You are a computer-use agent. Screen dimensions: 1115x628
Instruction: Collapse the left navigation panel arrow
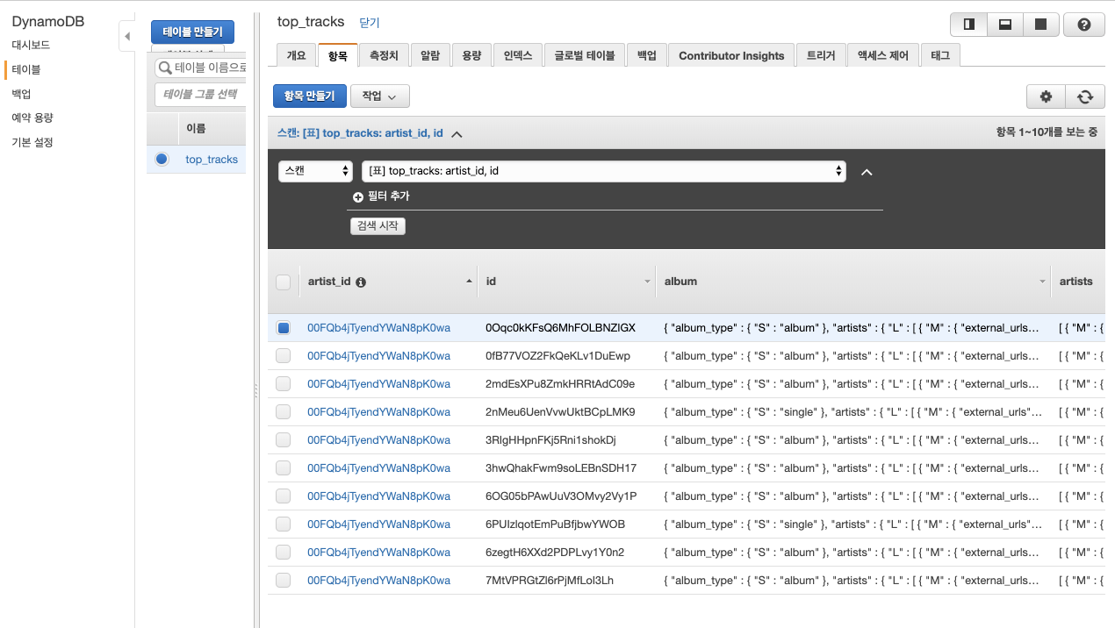pyautogui.click(x=127, y=36)
